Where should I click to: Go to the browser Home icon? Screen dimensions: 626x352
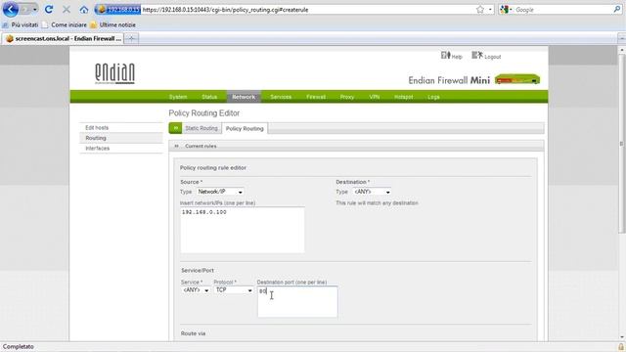(x=84, y=9)
